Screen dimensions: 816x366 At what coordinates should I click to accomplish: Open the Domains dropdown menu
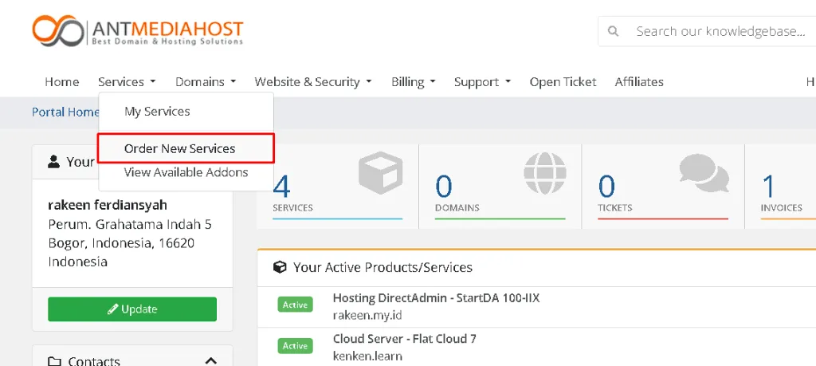pos(206,82)
